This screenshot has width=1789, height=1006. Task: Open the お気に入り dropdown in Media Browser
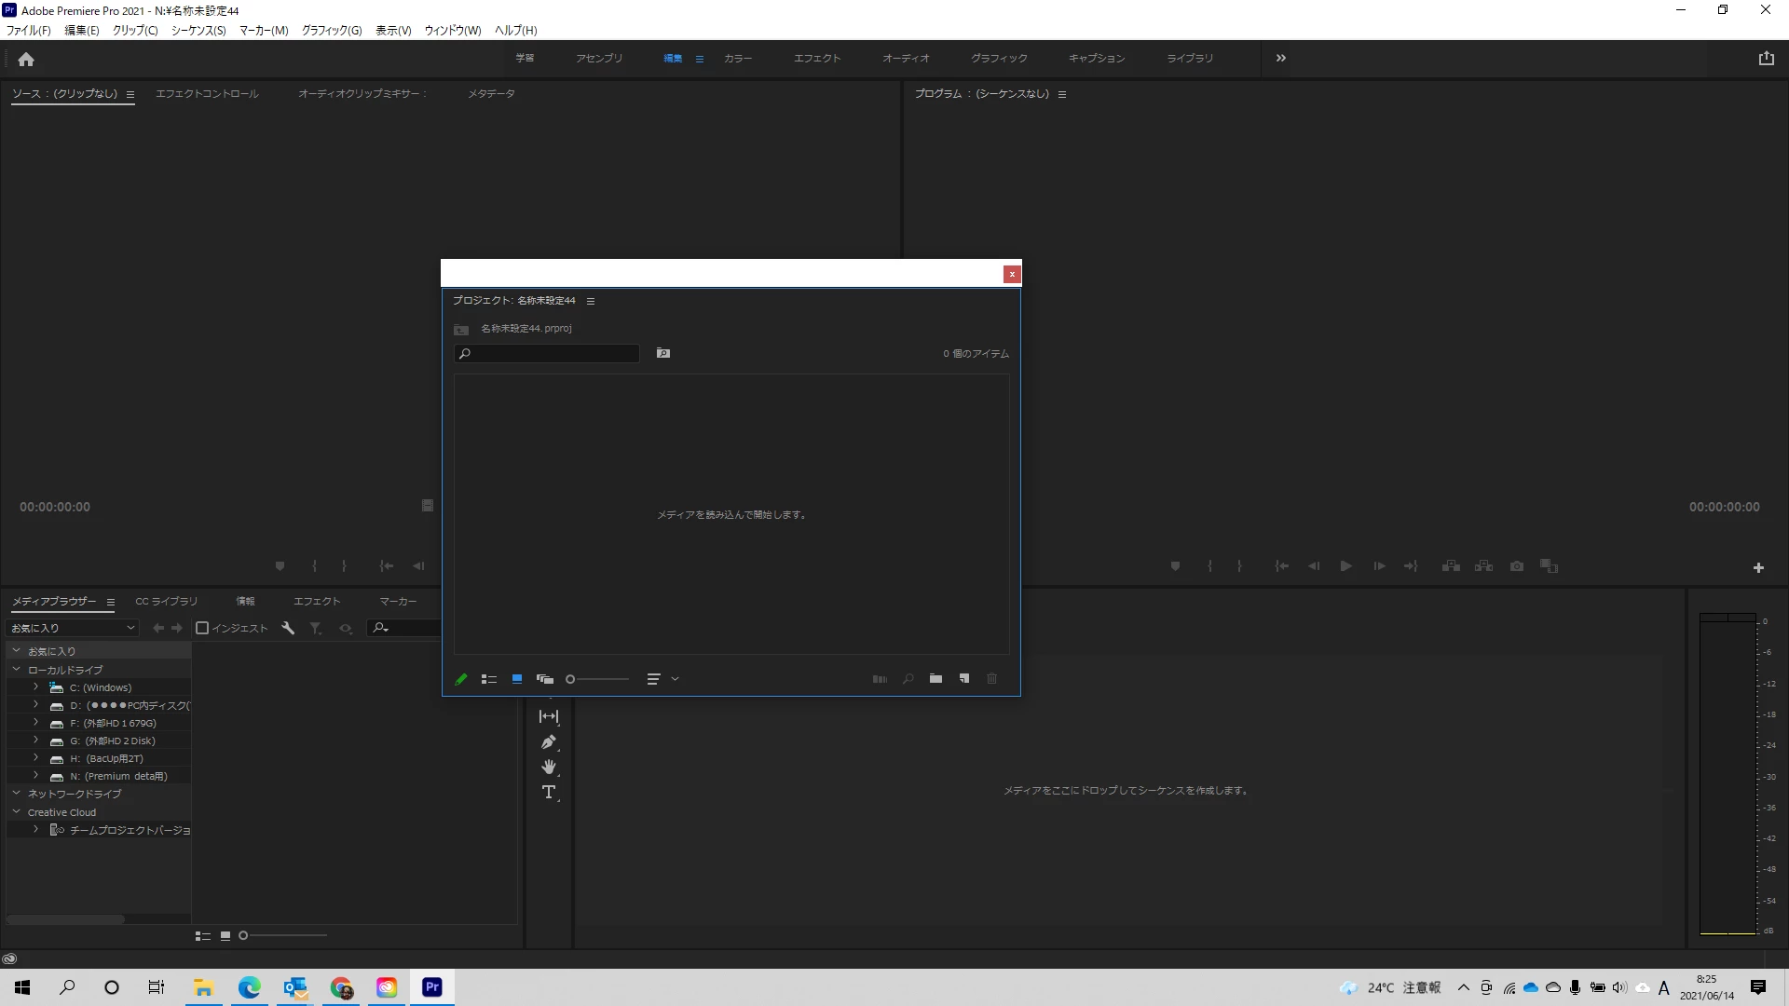[73, 629]
